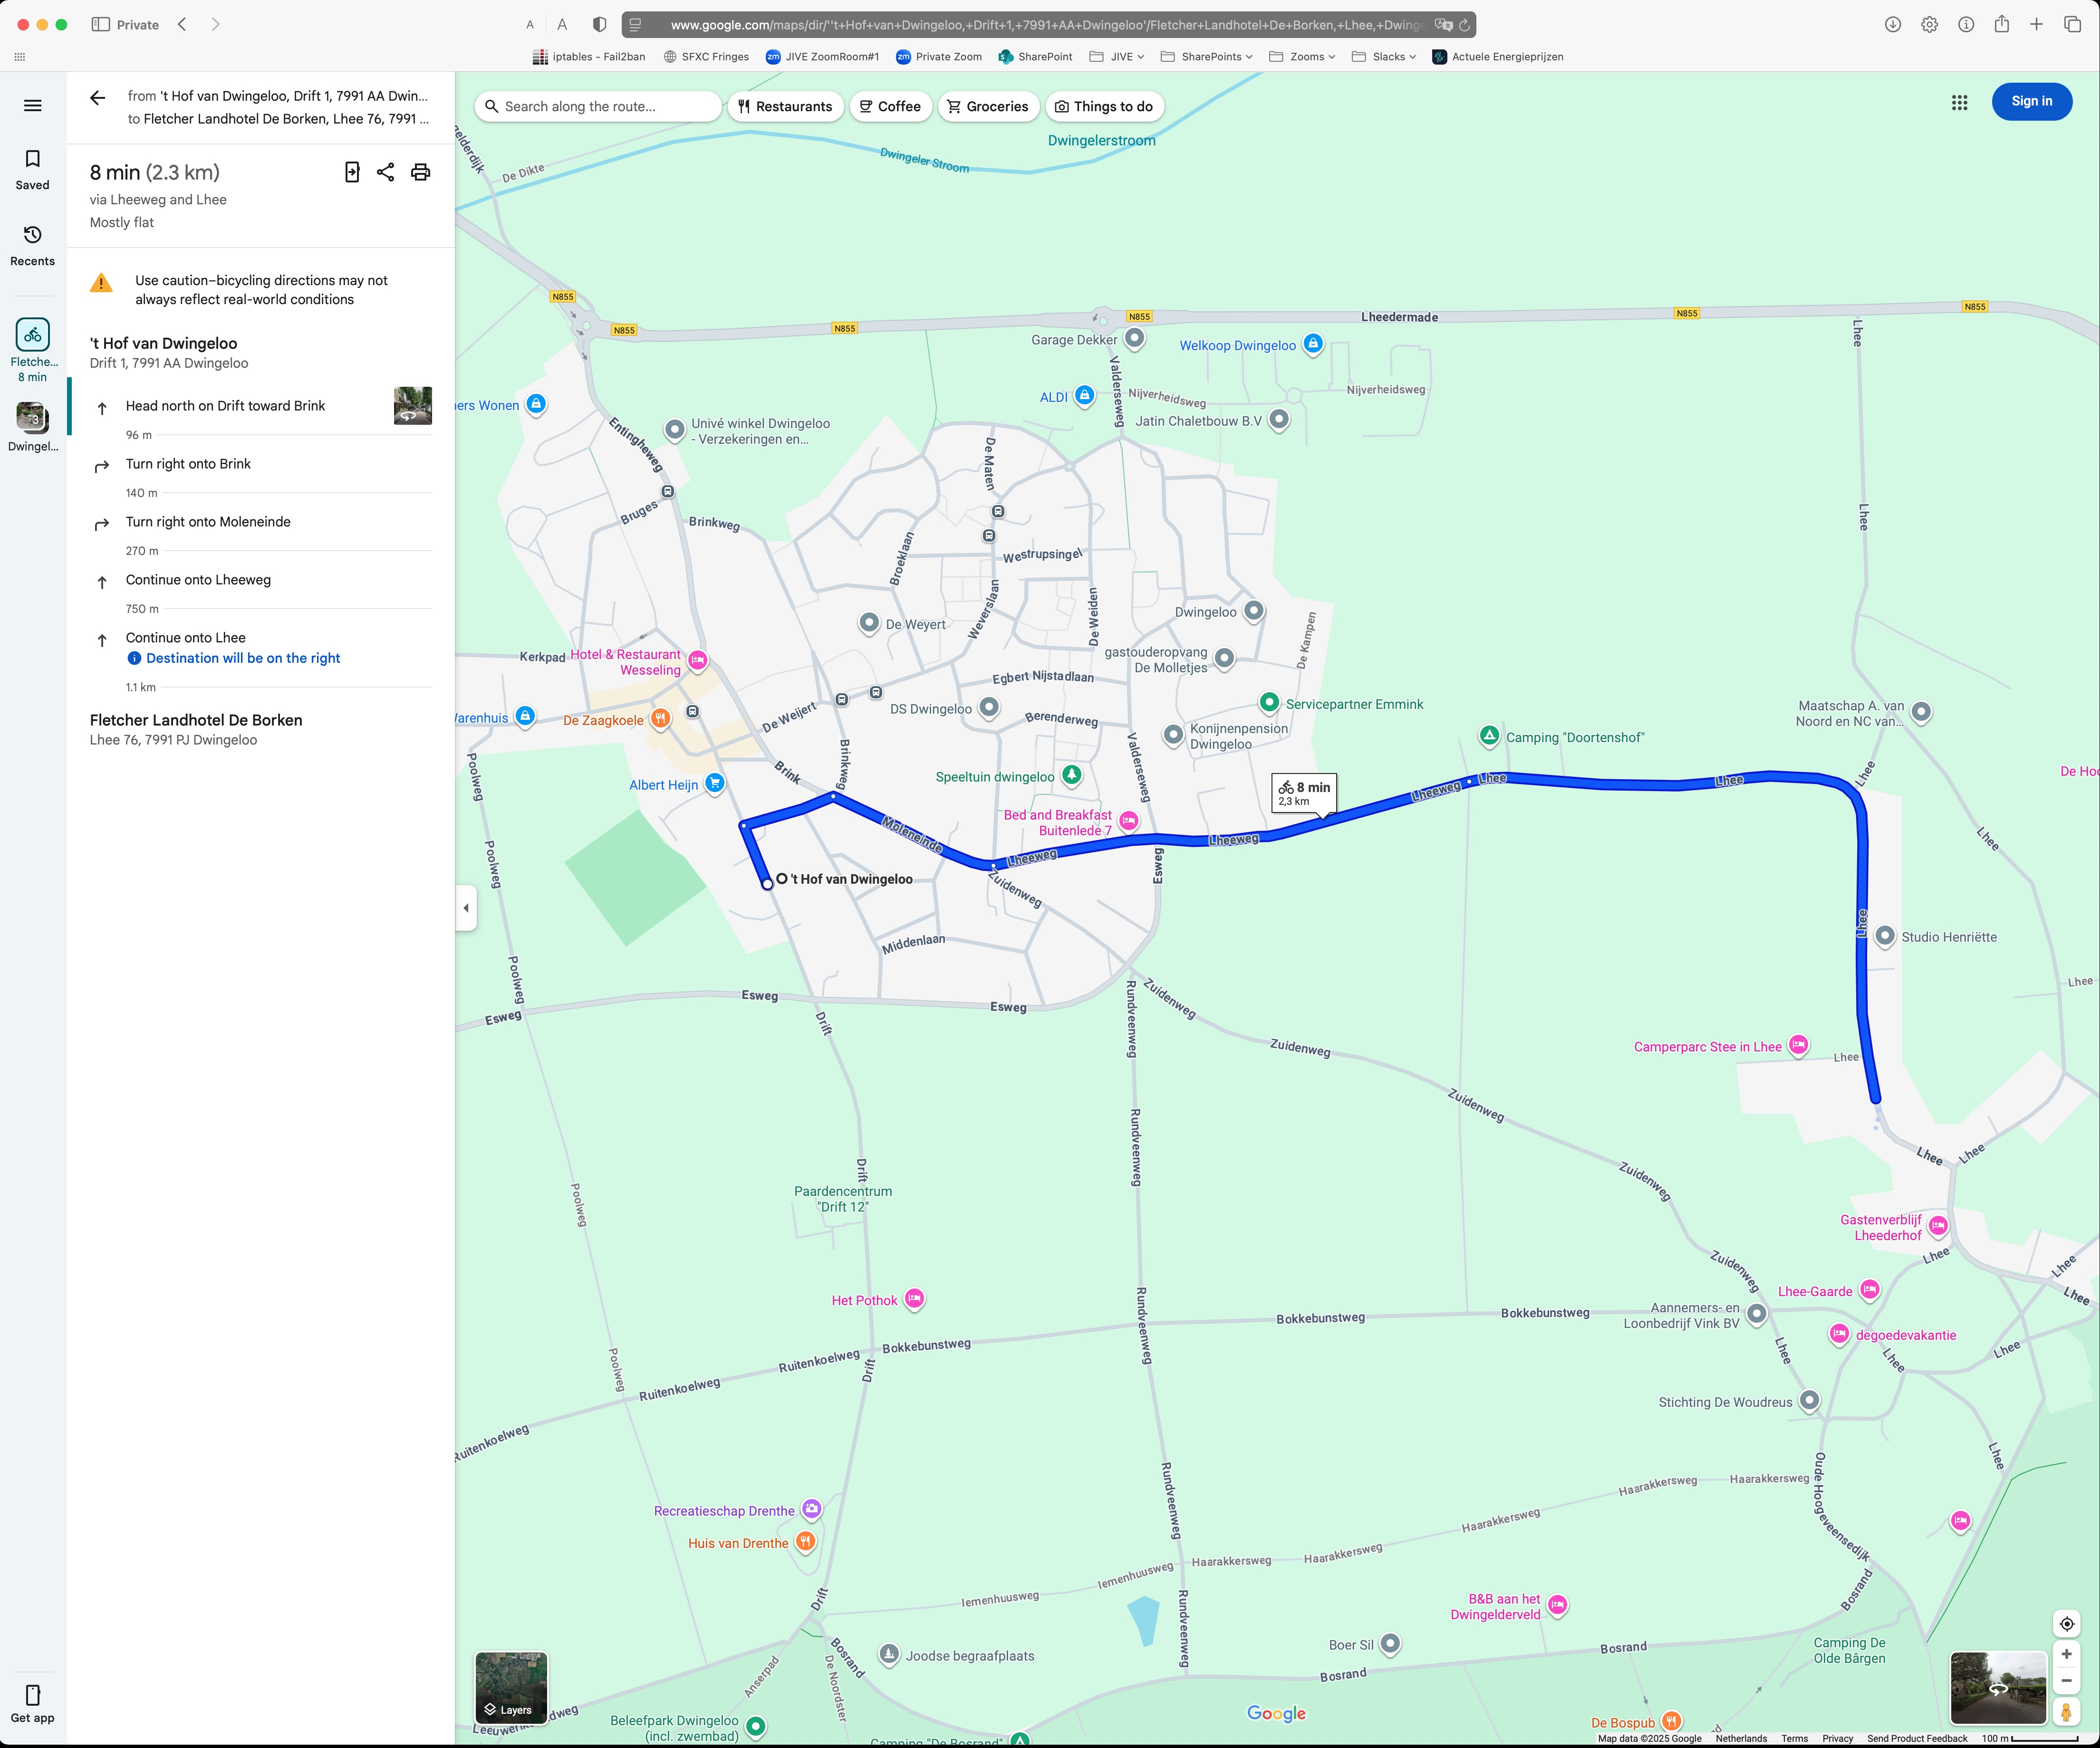Open the Recents tab

click(x=32, y=245)
